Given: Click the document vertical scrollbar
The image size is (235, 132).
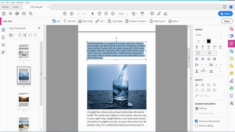Looking at the screenshot, I should 189,58.
